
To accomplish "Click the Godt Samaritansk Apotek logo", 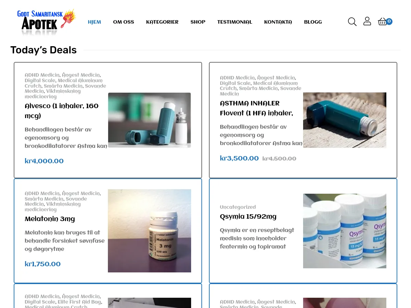I will coord(46,23).
